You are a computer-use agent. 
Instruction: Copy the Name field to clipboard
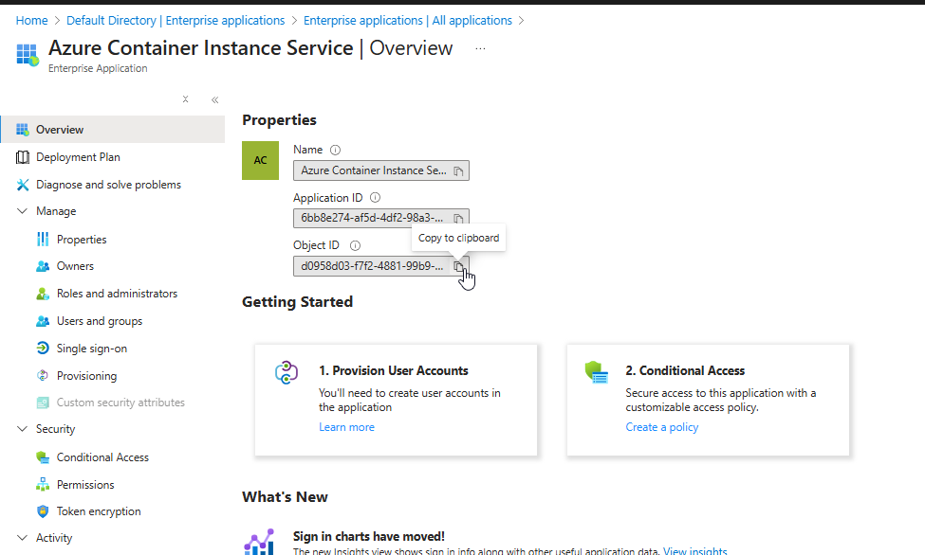click(458, 170)
